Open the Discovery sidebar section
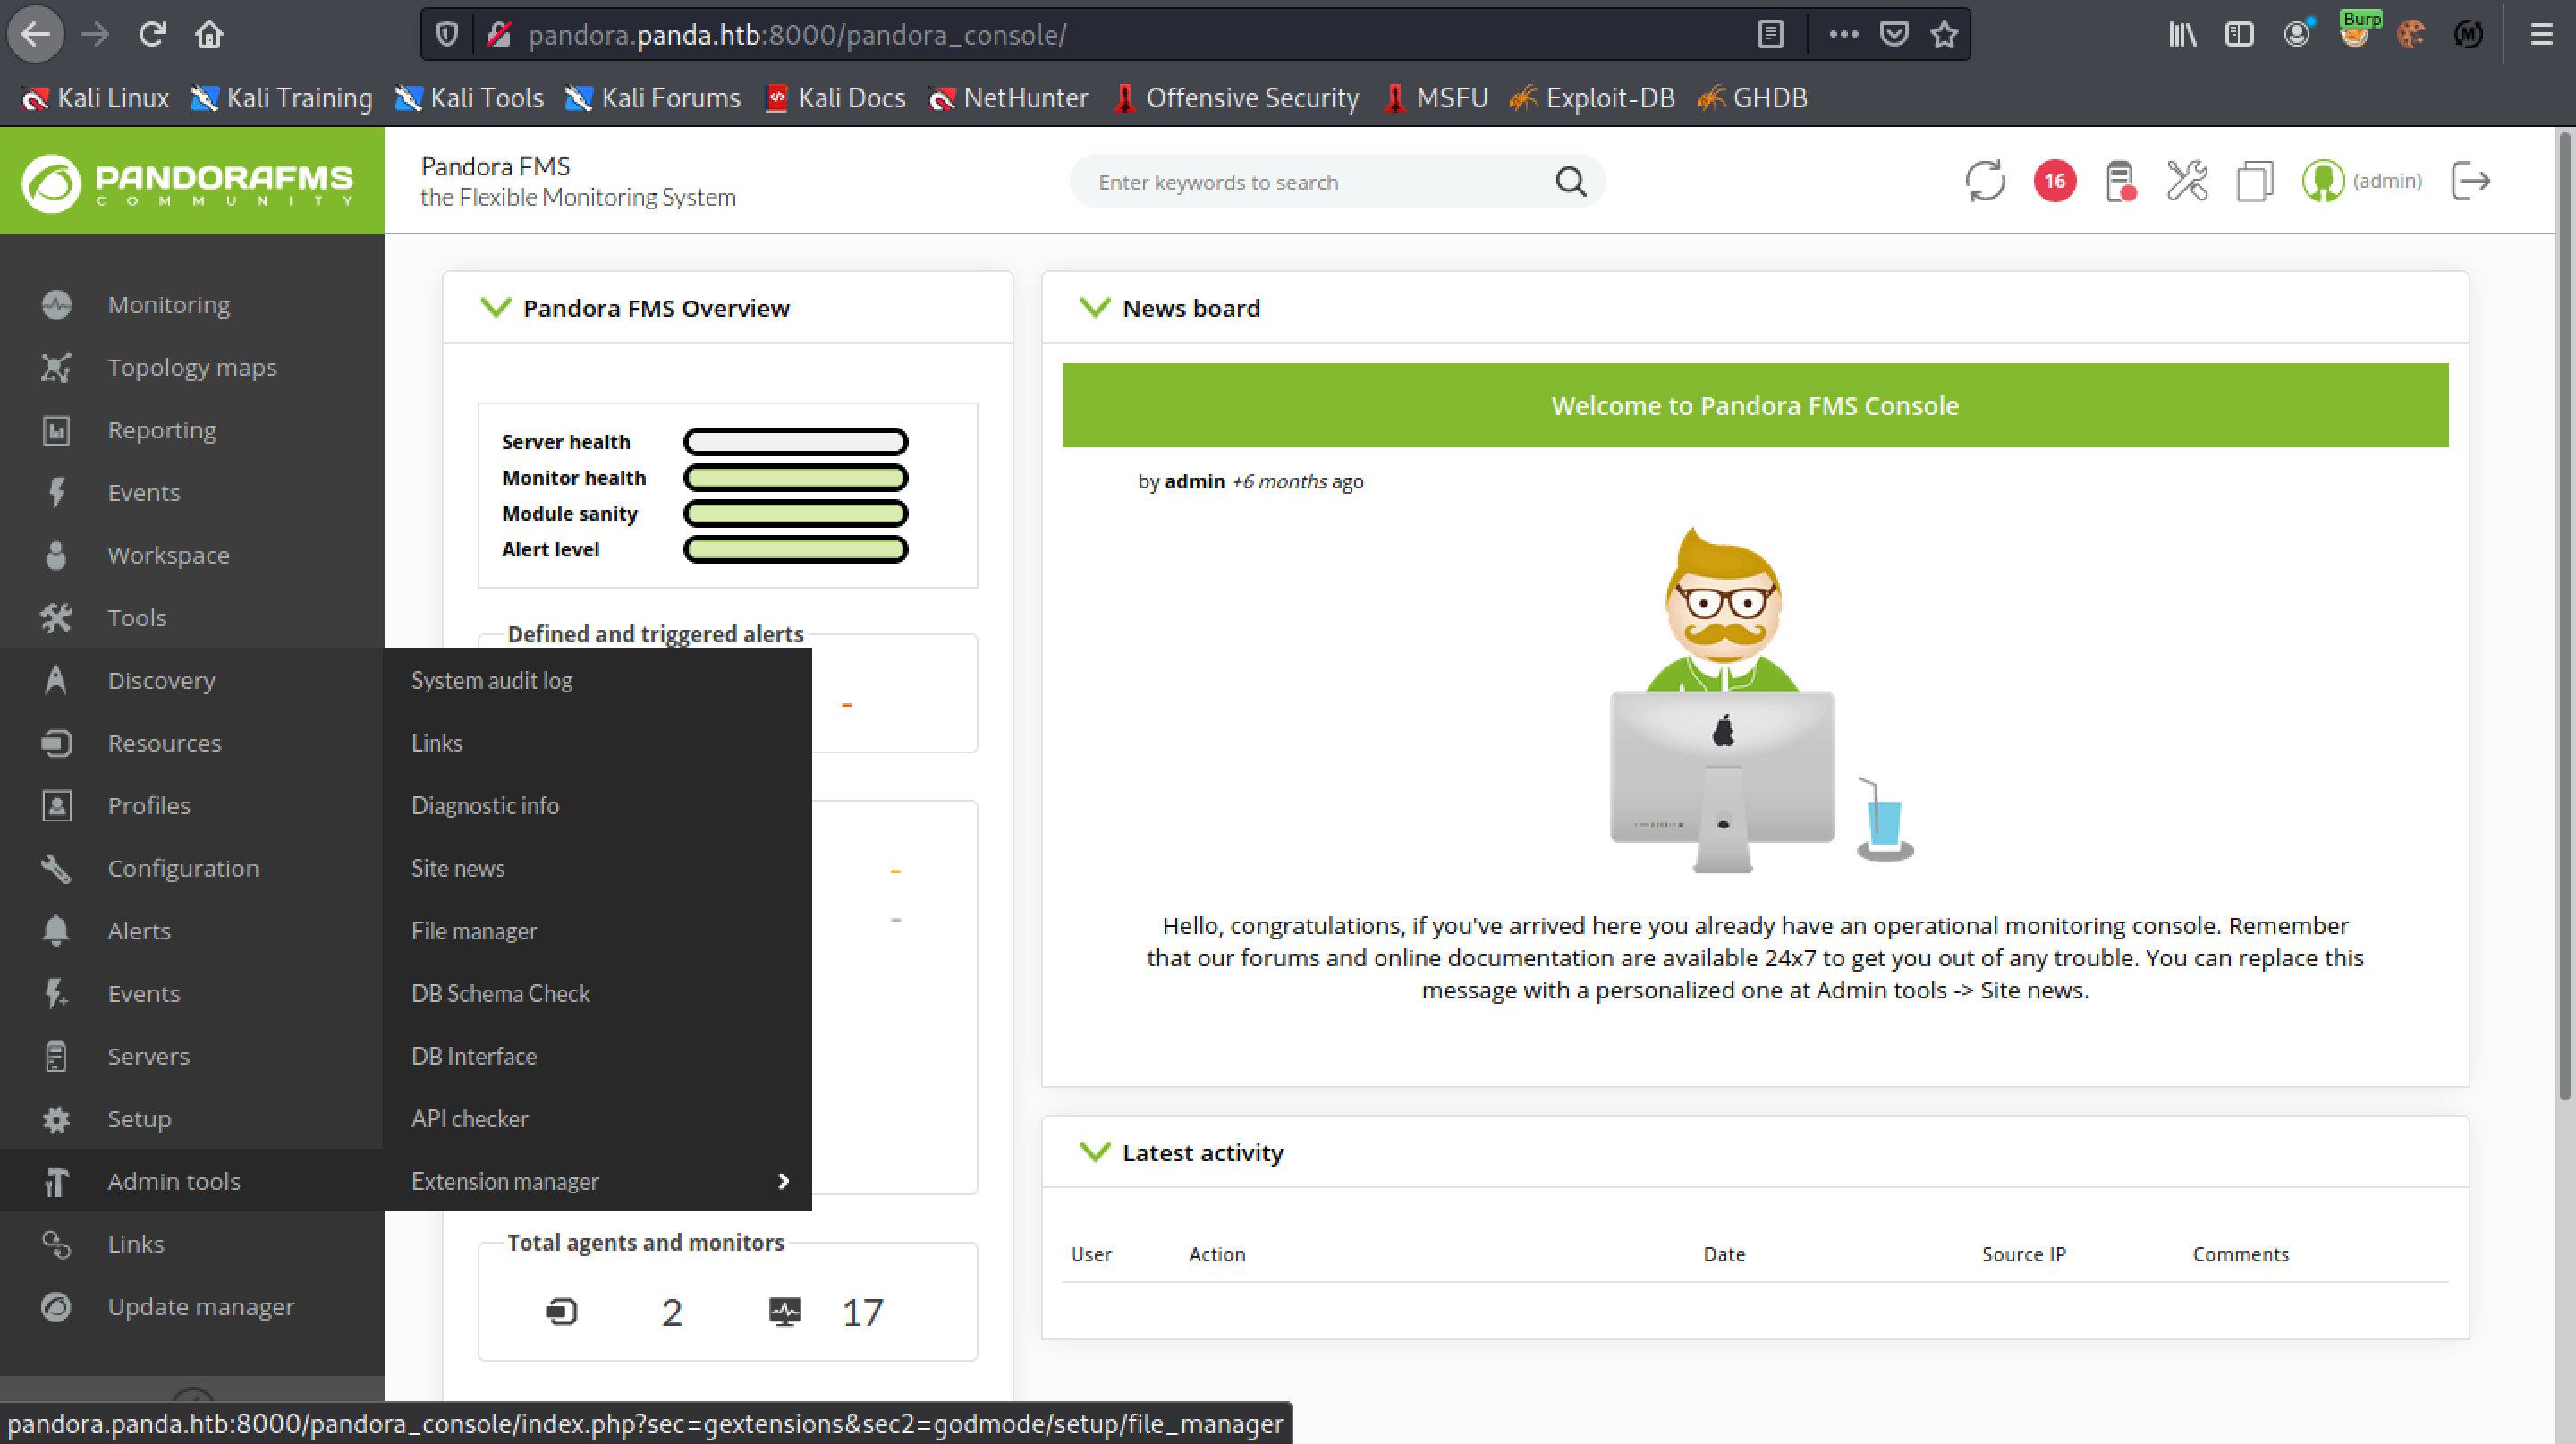2576x1444 pixels. pyautogui.click(x=161, y=680)
